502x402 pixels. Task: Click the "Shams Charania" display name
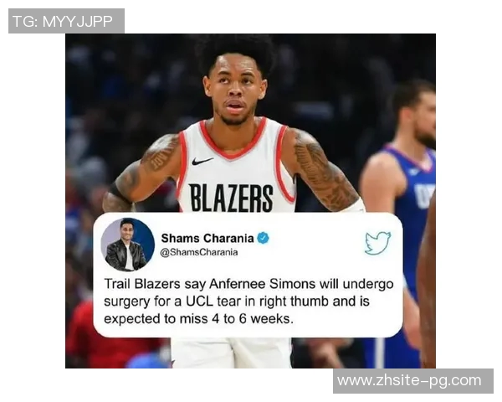[207, 238]
